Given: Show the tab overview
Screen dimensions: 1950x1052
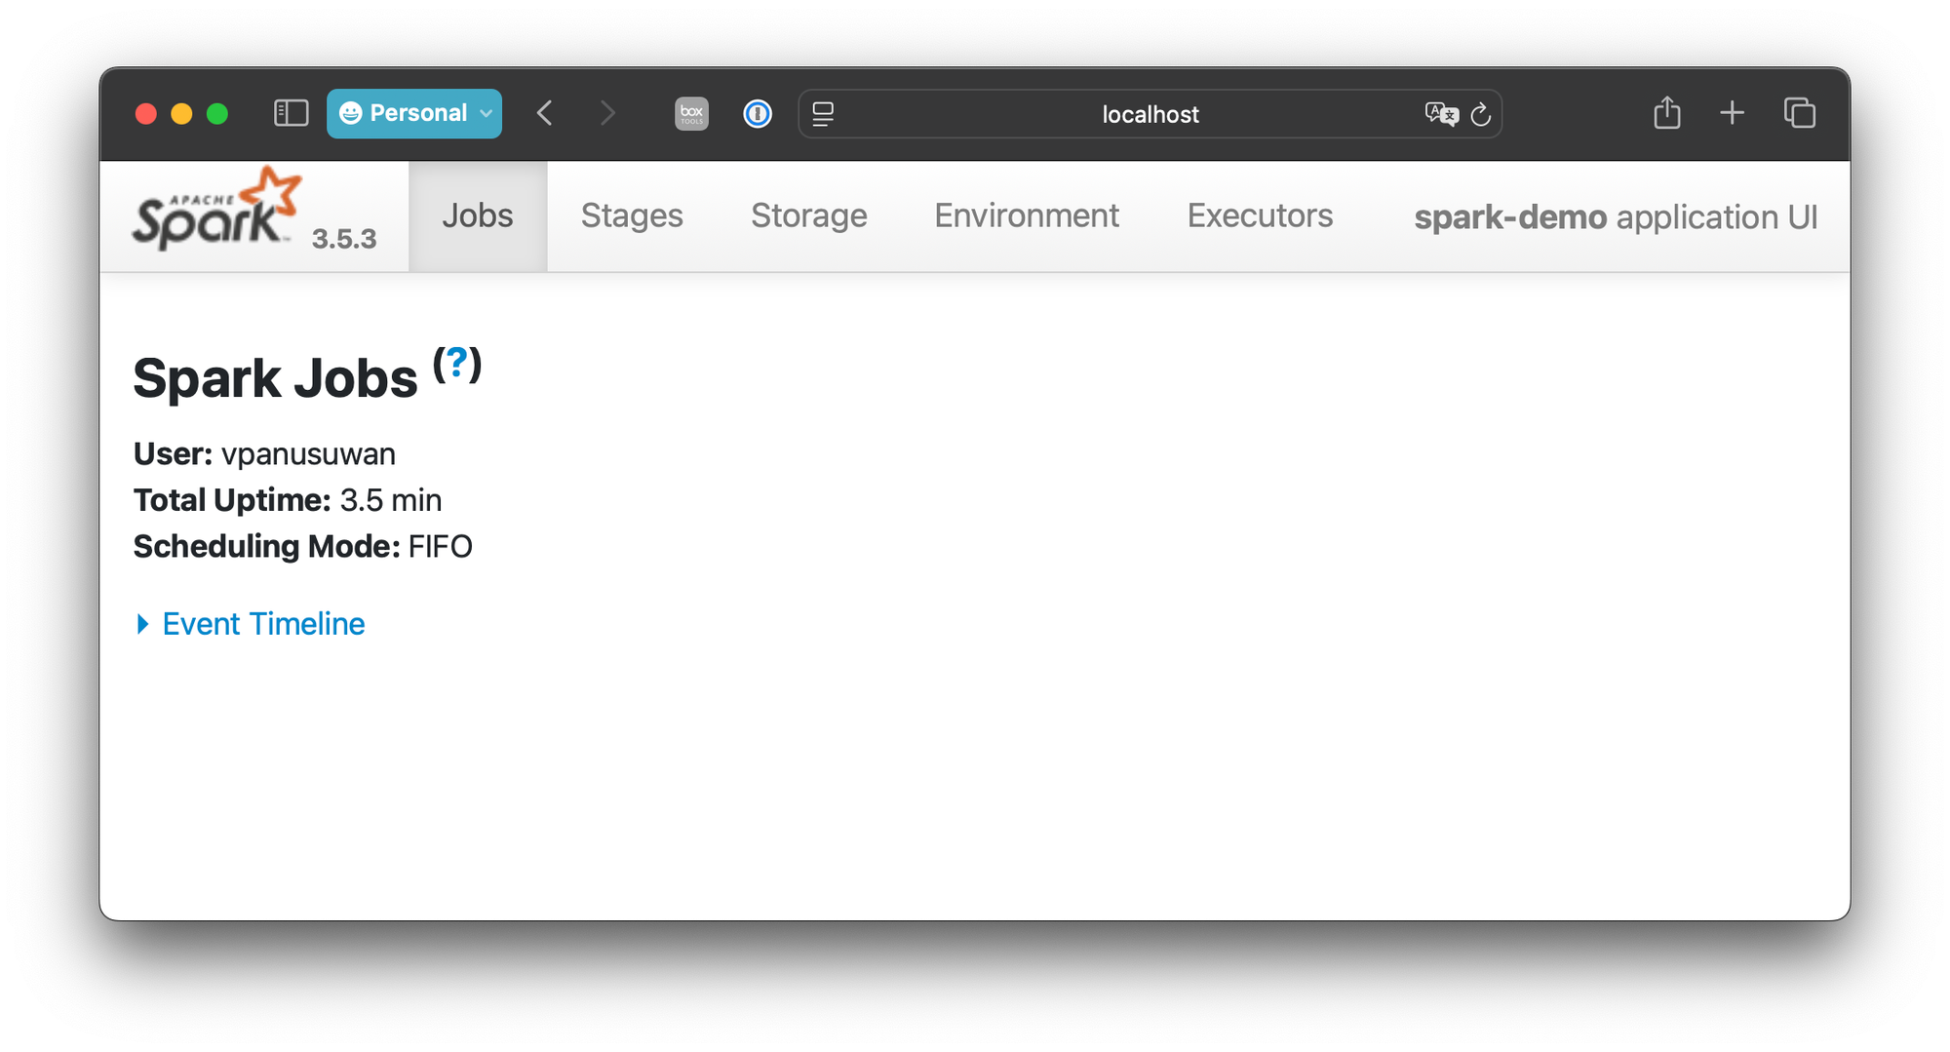Looking at the screenshot, I should [x=1800, y=113].
